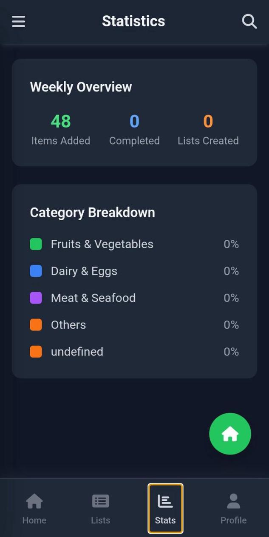Tap the Stats bar-chart icon
Screen dimensions: 269x537
pyautogui.click(x=165, y=501)
